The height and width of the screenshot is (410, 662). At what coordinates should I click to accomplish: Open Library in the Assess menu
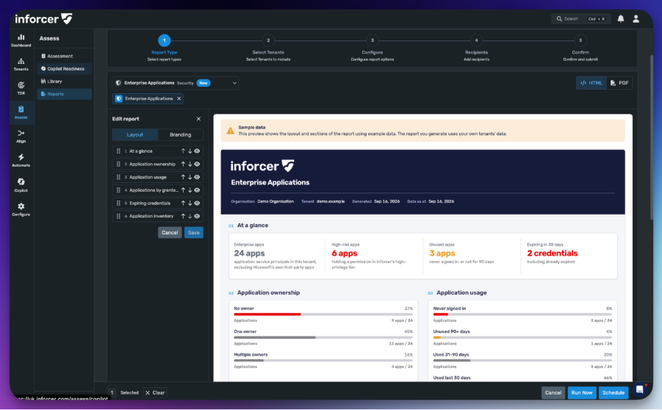64,82
